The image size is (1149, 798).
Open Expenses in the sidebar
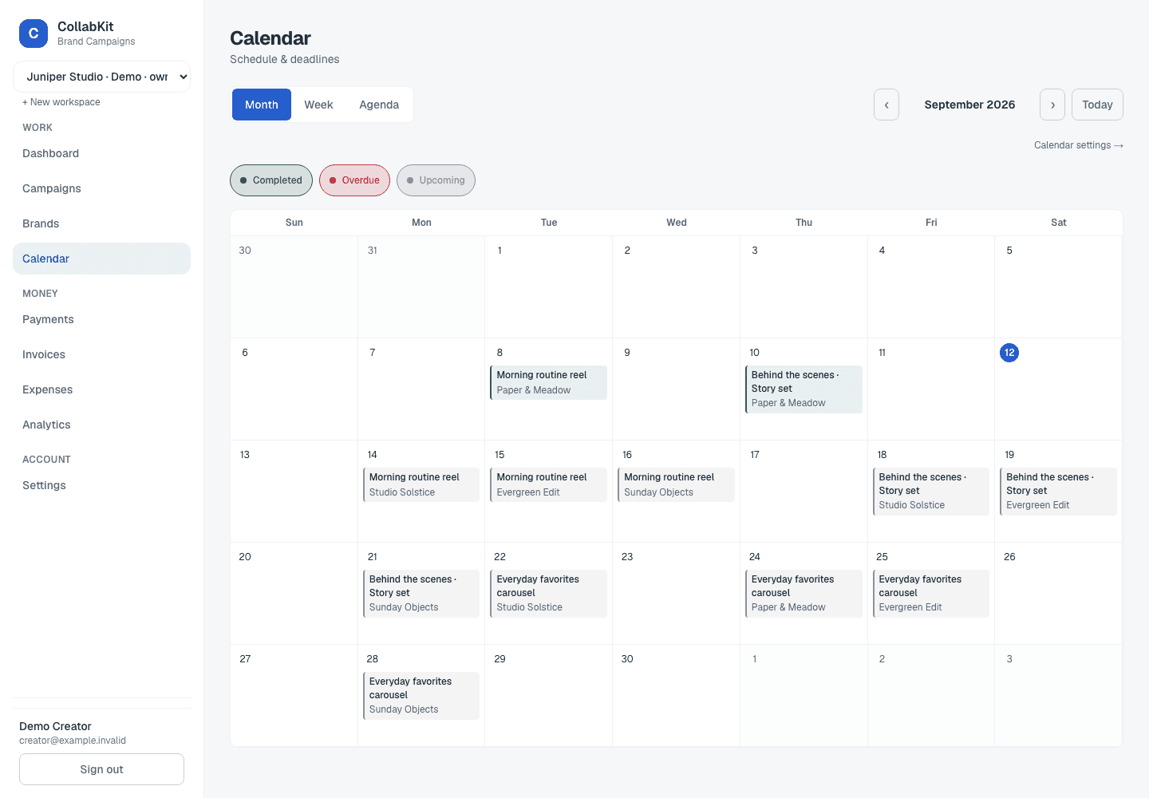(x=102, y=389)
